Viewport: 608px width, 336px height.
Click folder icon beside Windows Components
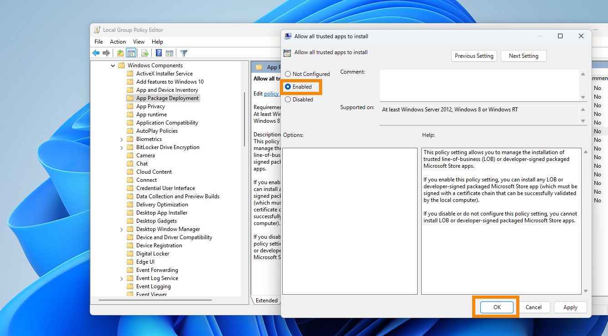pos(121,65)
